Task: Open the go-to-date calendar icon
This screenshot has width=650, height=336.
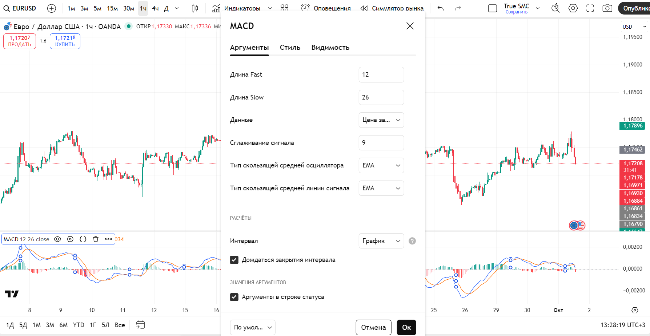Action: click(x=140, y=325)
